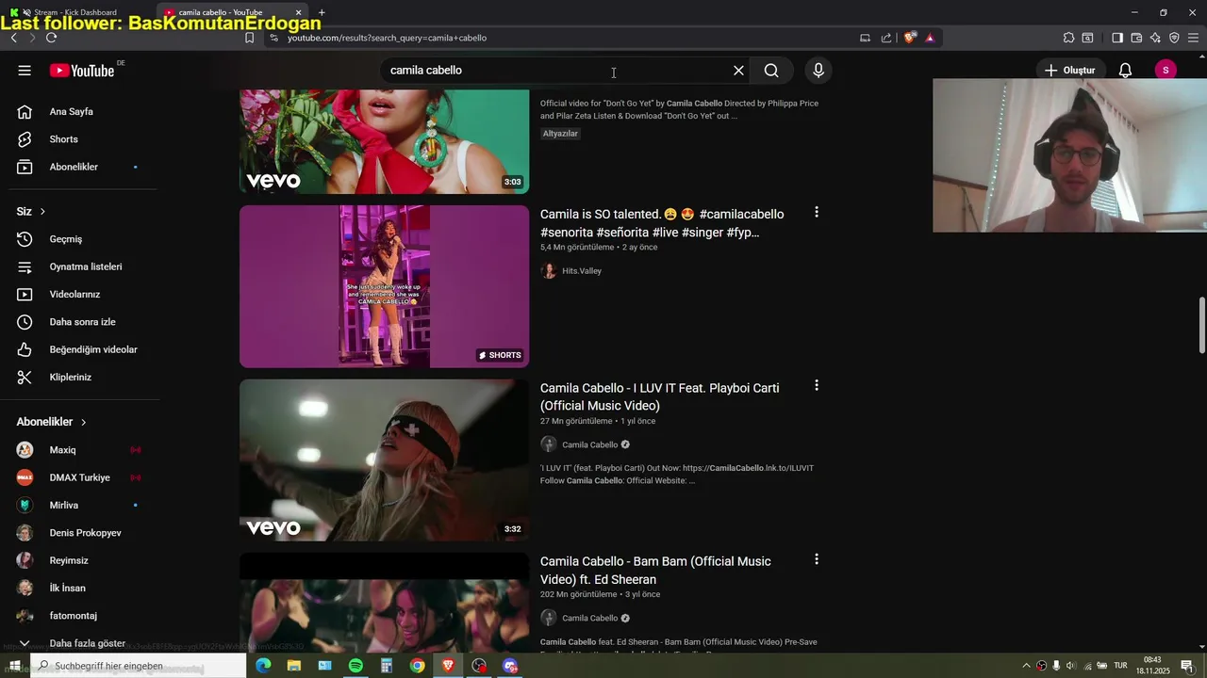Close the camila cabello YouTube tab
This screenshot has width=1207, height=678.
[298, 12]
